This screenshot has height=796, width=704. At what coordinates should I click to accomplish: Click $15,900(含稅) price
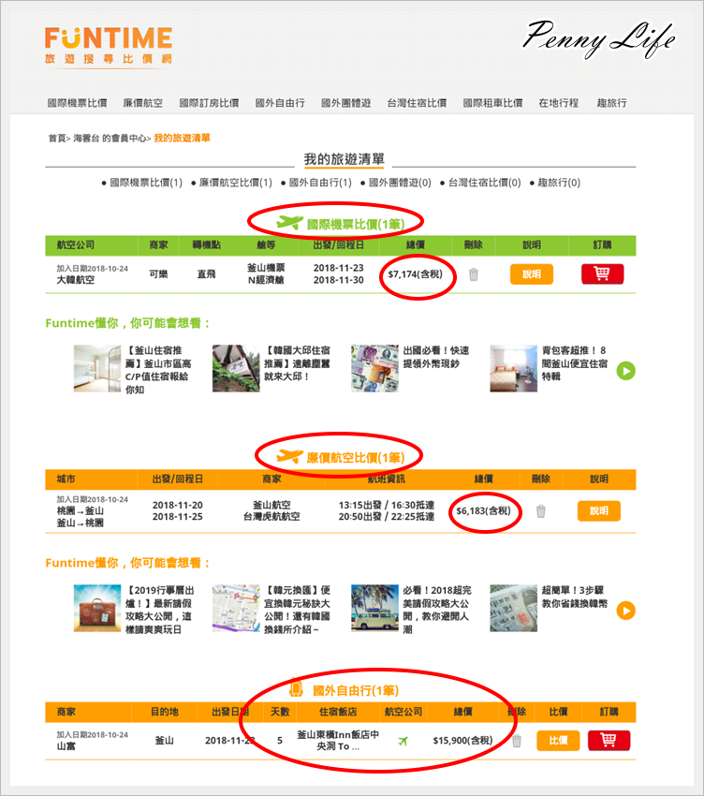[x=462, y=741]
